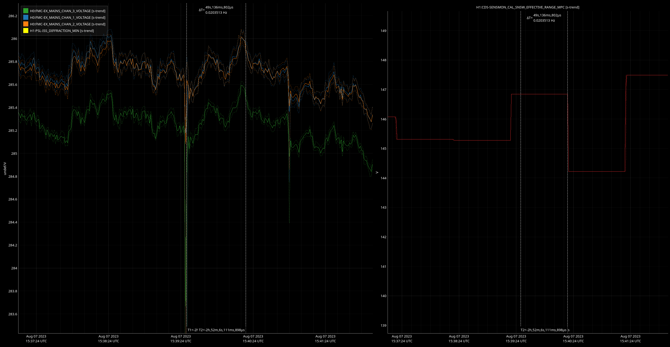The height and width of the screenshot is (347, 670).
Task: Click the yellow PSL-ISS_DIFFRACTION_MIN legend swatch
Action: (x=26, y=31)
